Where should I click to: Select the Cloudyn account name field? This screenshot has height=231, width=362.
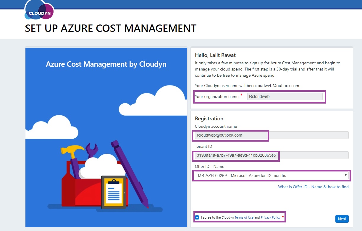coord(230,136)
